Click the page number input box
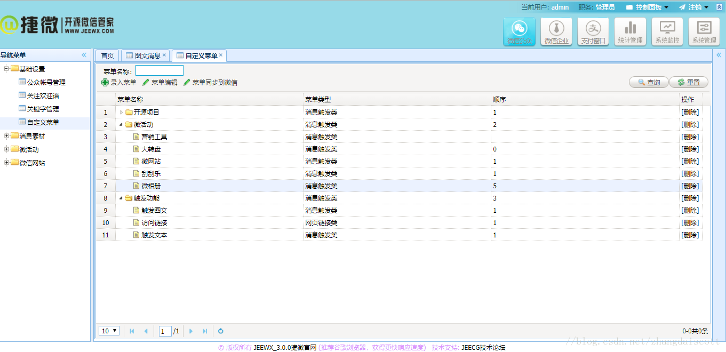 coord(165,331)
